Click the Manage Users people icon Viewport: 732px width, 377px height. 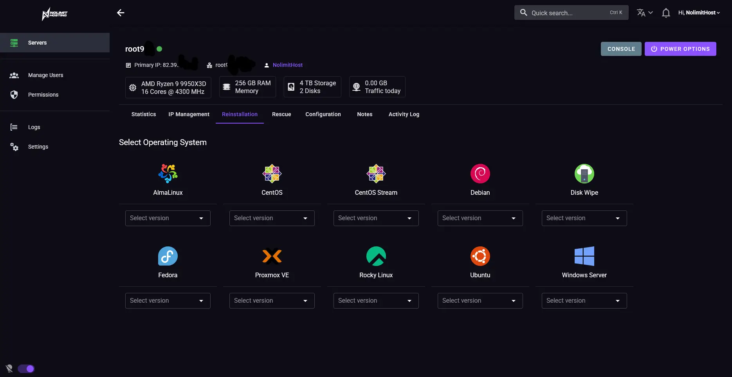(x=14, y=75)
